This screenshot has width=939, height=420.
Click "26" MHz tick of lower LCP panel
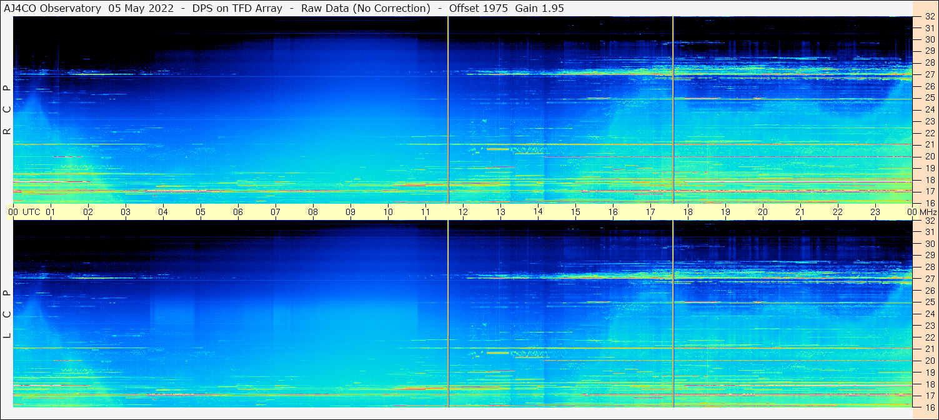tap(929, 291)
